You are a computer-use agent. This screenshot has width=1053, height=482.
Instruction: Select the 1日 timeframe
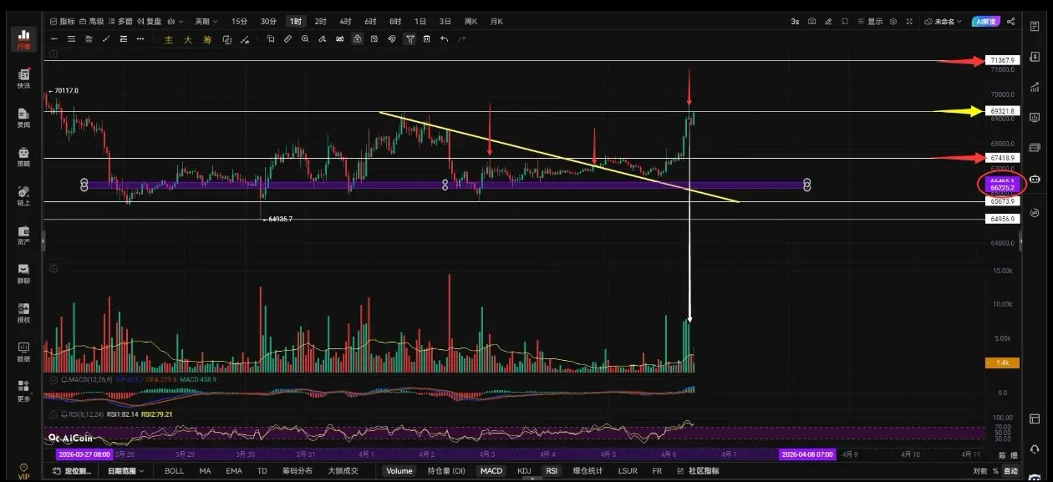point(420,22)
